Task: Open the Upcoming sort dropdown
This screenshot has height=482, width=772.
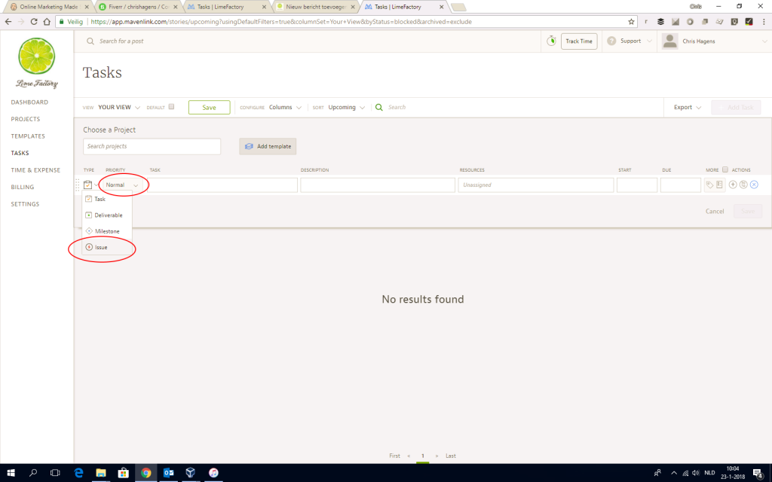Action: [x=347, y=108]
